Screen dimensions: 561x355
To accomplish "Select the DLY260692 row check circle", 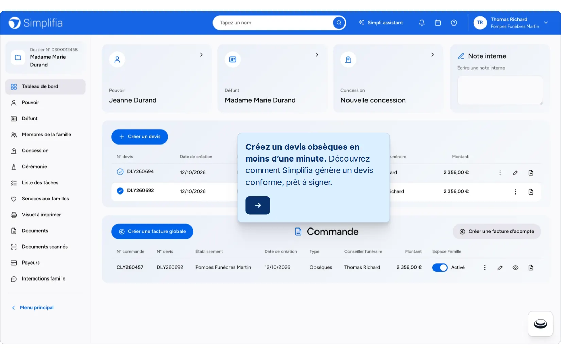I will pyautogui.click(x=120, y=191).
